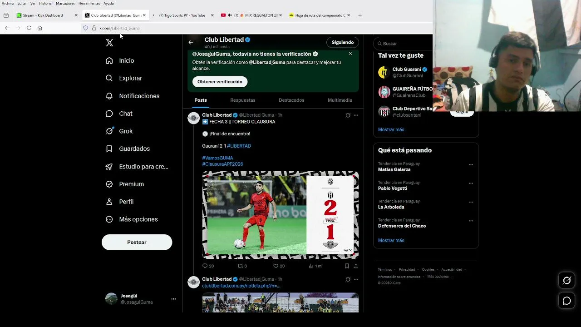This screenshot has height=327, width=581.
Task: Open options for Matías Galarza trend
Action: click(x=471, y=164)
